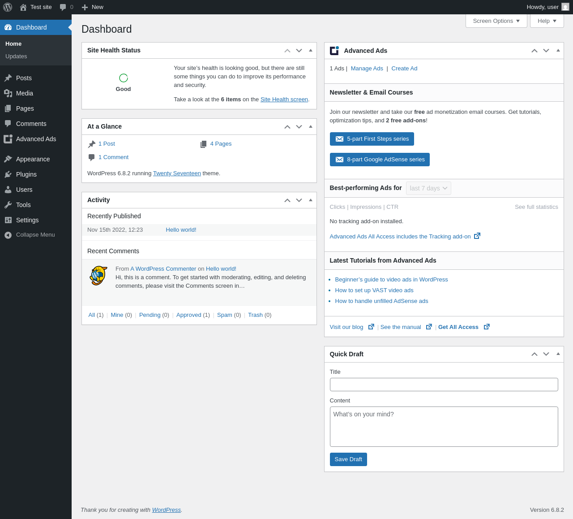The width and height of the screenshot is (573, 519).
Task: Open the last 7 days period dropdown
Action: [428, 188]
